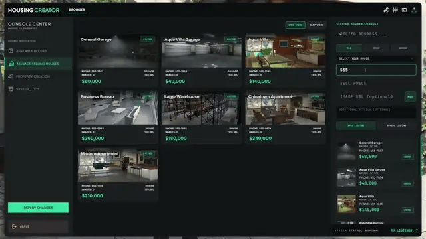Image resolution: width=426 pixels, height=239 pixels.
Task: Open the Browser tab
Action: pyautogui.click(x=77, y=10)
